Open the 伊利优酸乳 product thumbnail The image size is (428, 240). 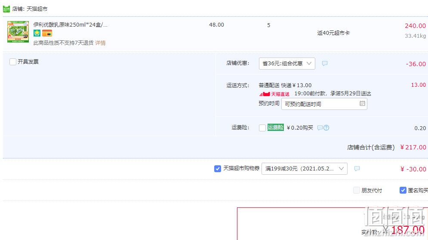(18, 32)
